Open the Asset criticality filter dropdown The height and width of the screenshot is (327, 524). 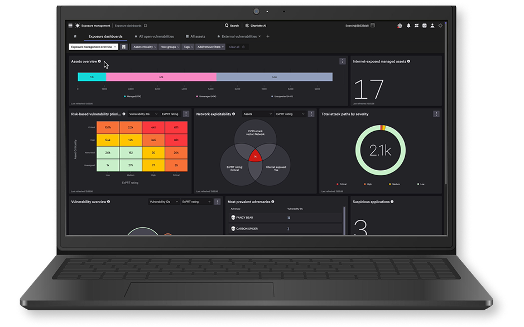[x=144, y=47]
